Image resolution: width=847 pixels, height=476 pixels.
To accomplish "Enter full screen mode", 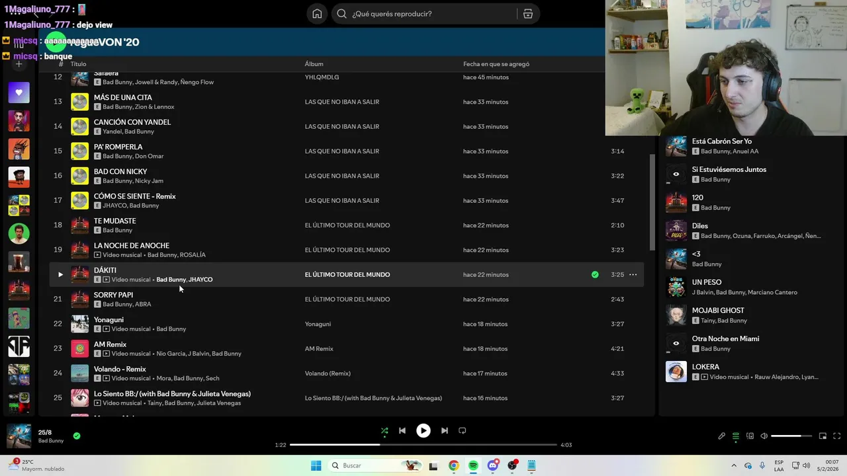I will click(836, 436).
